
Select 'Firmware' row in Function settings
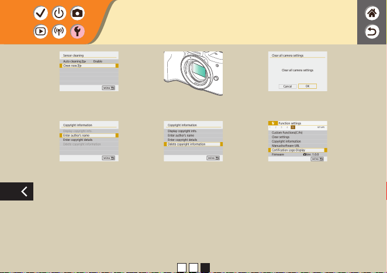(x=298, y=154)
